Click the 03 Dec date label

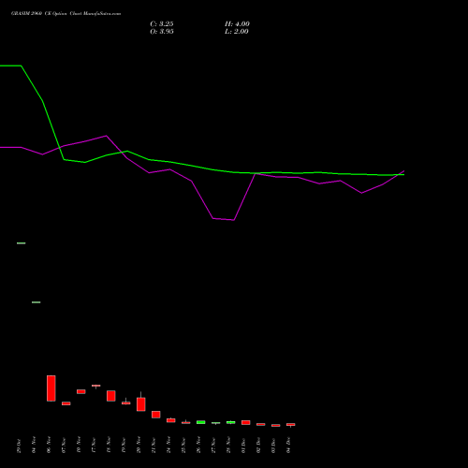point(273,446)
